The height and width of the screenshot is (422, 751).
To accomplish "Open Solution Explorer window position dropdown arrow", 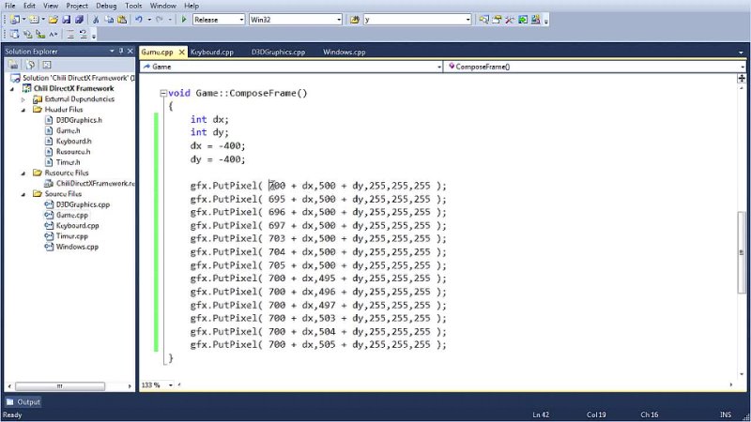I will 112,51.
